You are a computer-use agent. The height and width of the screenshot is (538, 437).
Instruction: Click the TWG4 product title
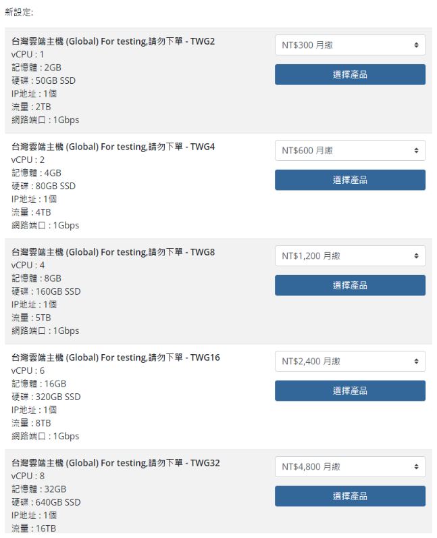pos(113,147)
